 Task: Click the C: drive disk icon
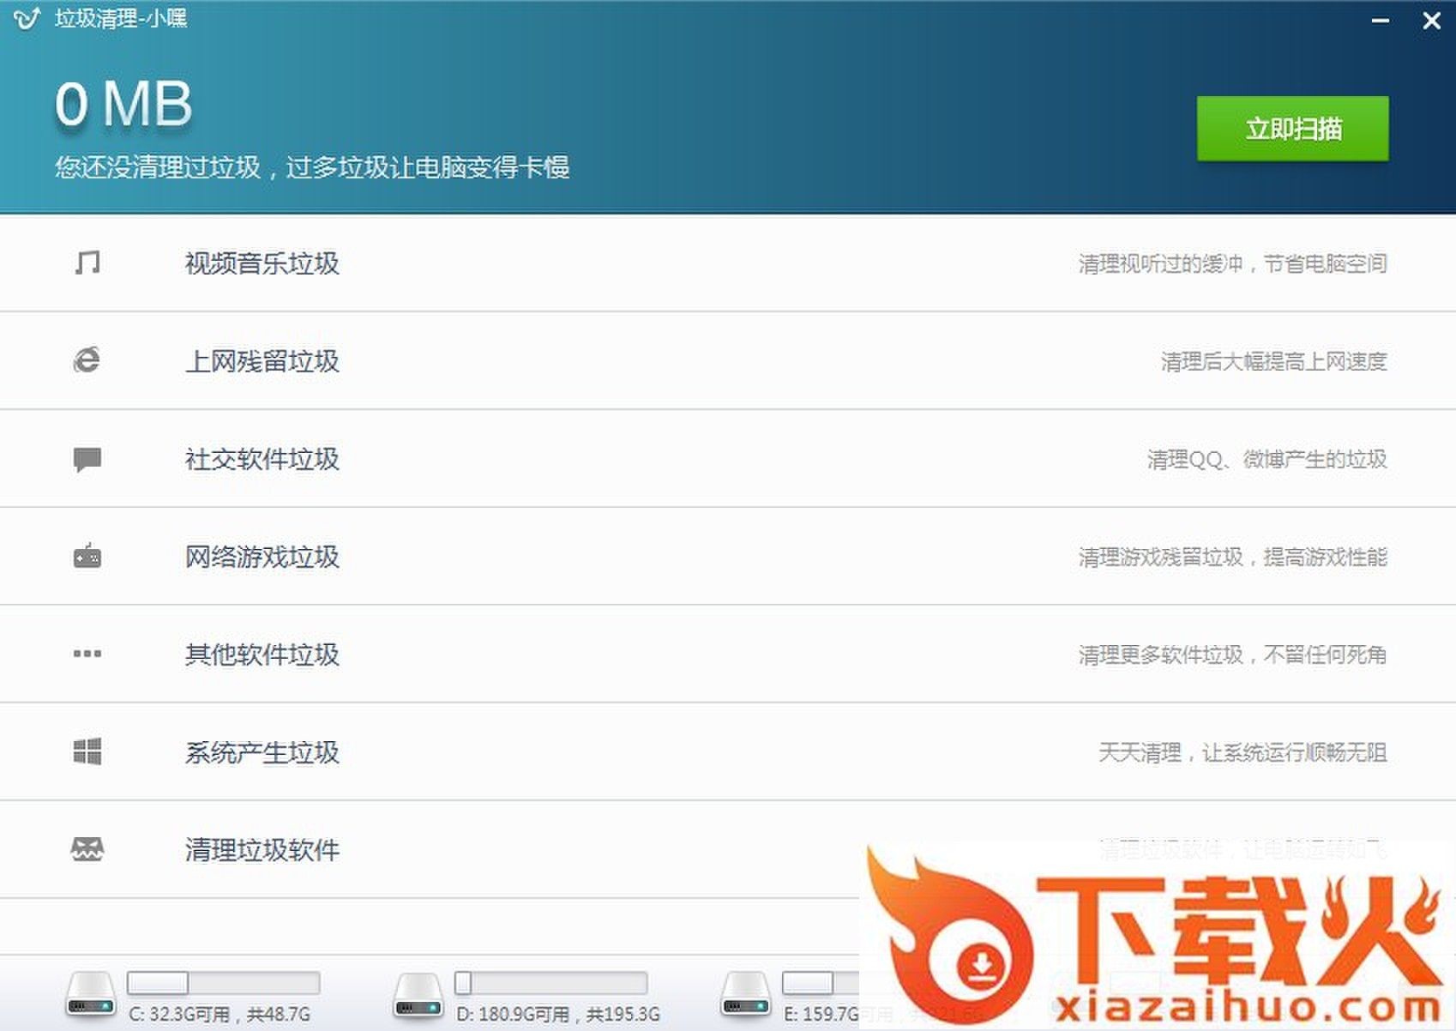pos(91,996)
